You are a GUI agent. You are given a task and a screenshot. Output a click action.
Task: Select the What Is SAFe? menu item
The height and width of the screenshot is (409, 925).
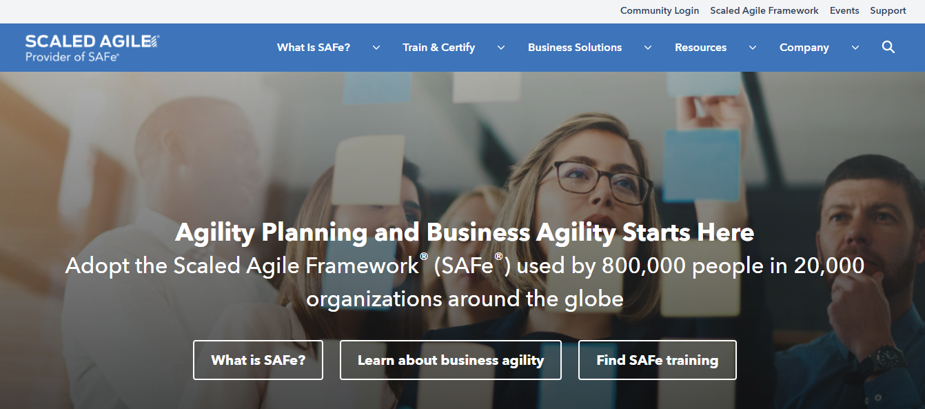pyautogui.click(x=314, y=47)
